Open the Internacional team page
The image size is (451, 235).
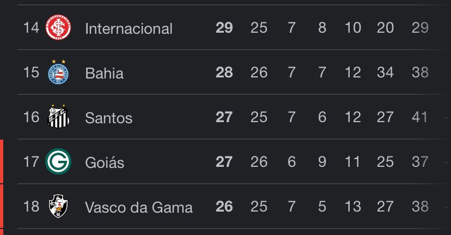129,28
